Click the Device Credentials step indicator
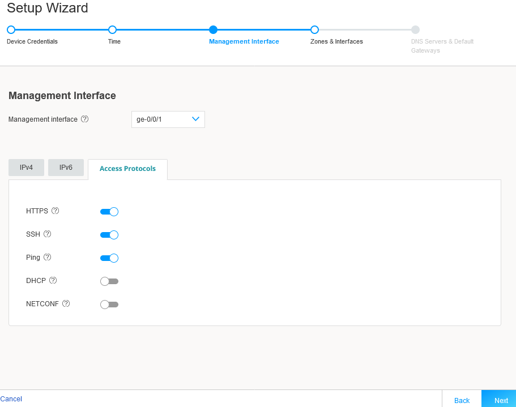516x407 pixels. [x=11, y=29]
